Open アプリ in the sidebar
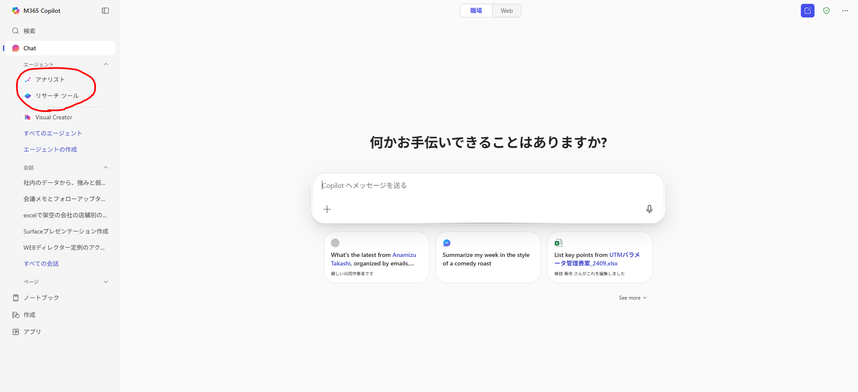Image resolution: width=858 pixels, height=392 pixels. click(32, 332)
